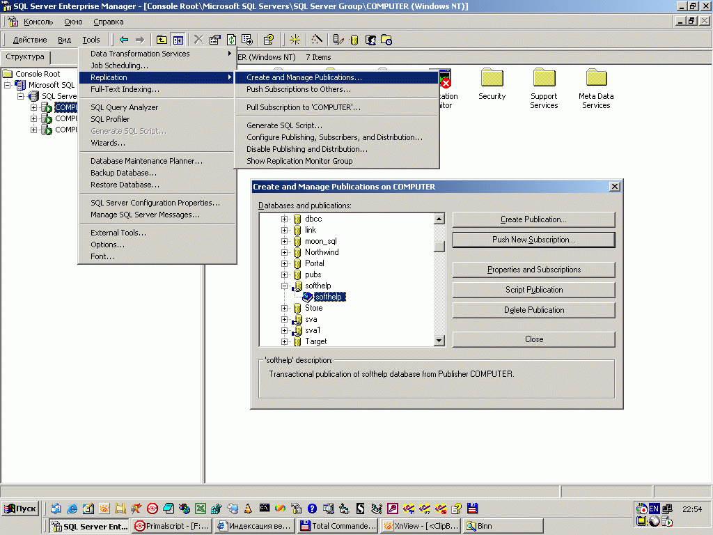The width and height of the screenshot is (713, 535).
Task: Go forward with the Forward arrow toolbar icon
Action: pos(140,40)
